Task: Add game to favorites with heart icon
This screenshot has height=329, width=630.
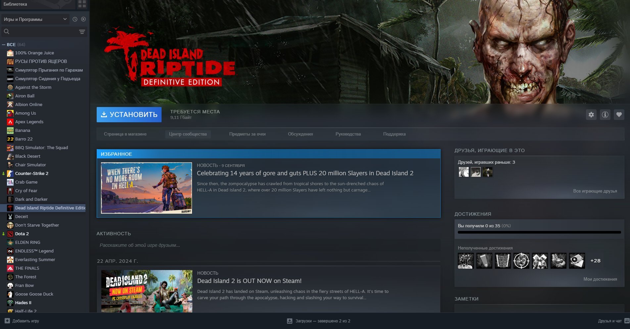Action: coord(619,115)
